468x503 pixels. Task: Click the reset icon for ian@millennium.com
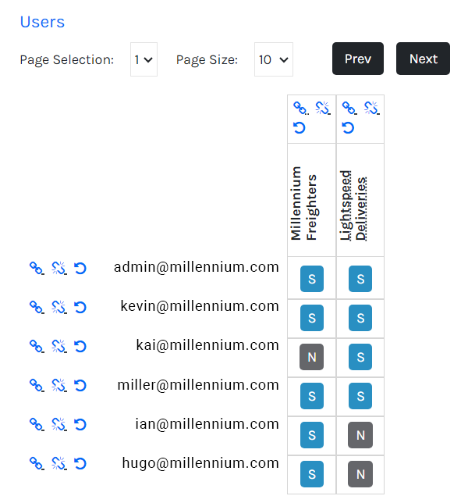pos(80,425)
